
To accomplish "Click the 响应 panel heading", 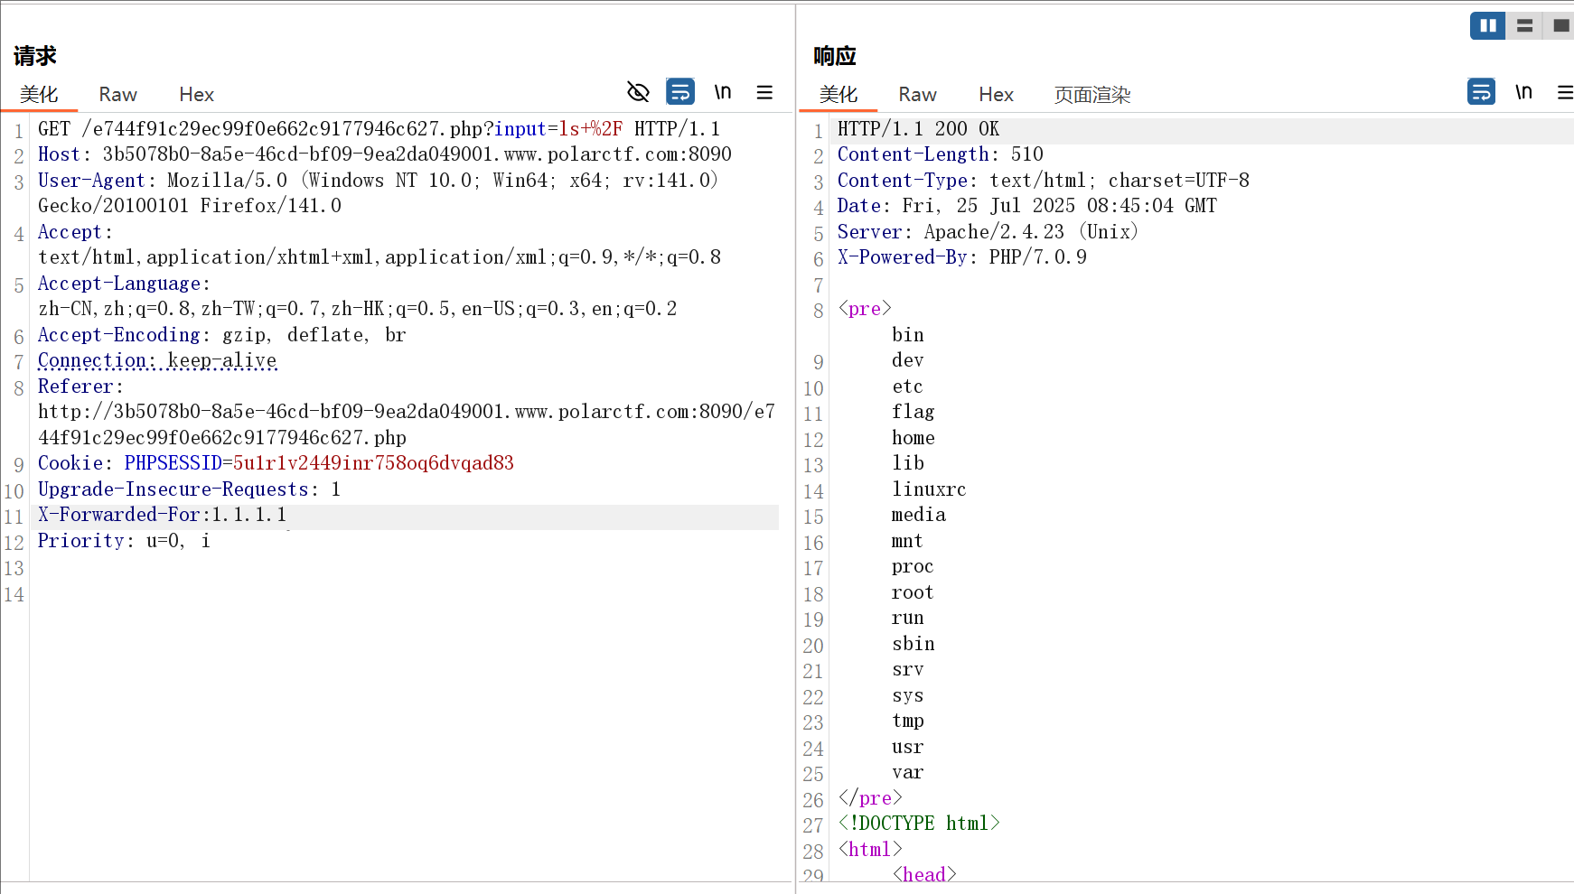I will 835,56.
